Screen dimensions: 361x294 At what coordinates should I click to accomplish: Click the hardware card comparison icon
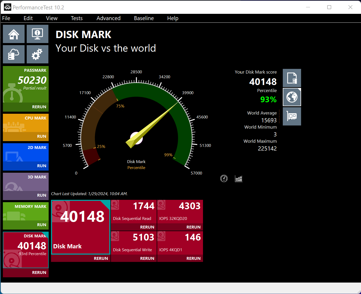pos(292,116)
